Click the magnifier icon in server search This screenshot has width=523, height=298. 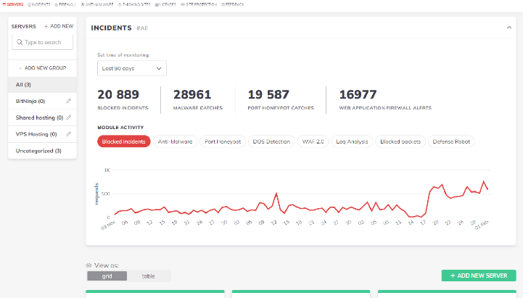point(20,43)
